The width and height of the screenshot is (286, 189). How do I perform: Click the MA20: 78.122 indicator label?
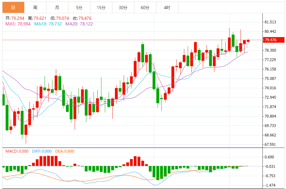79,24
